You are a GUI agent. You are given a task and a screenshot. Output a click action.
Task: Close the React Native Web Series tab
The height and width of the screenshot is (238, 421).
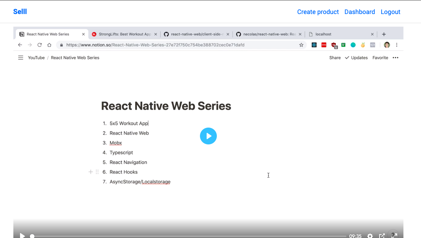click(x=84, y=34)
